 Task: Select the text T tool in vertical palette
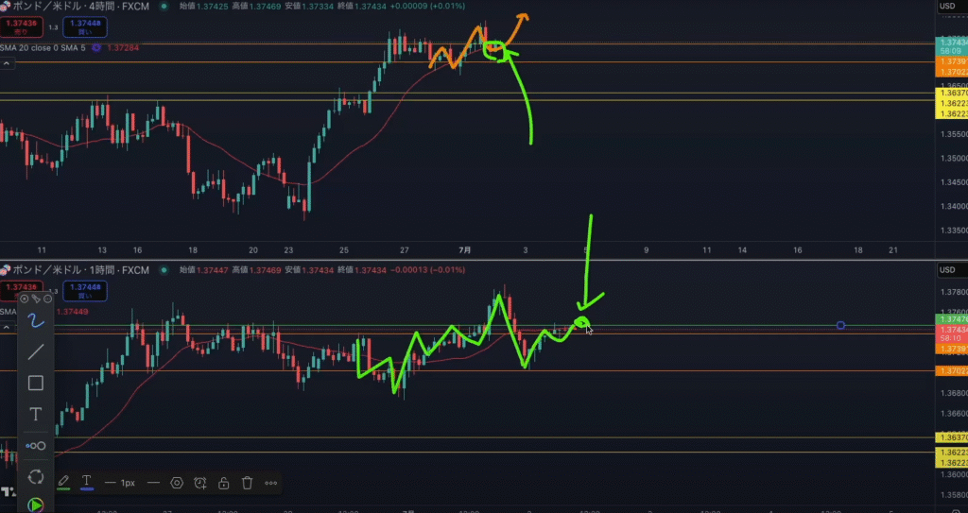click(36, 414)
